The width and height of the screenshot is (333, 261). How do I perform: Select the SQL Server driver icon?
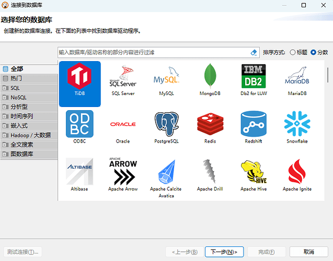(x=123, y=76)
